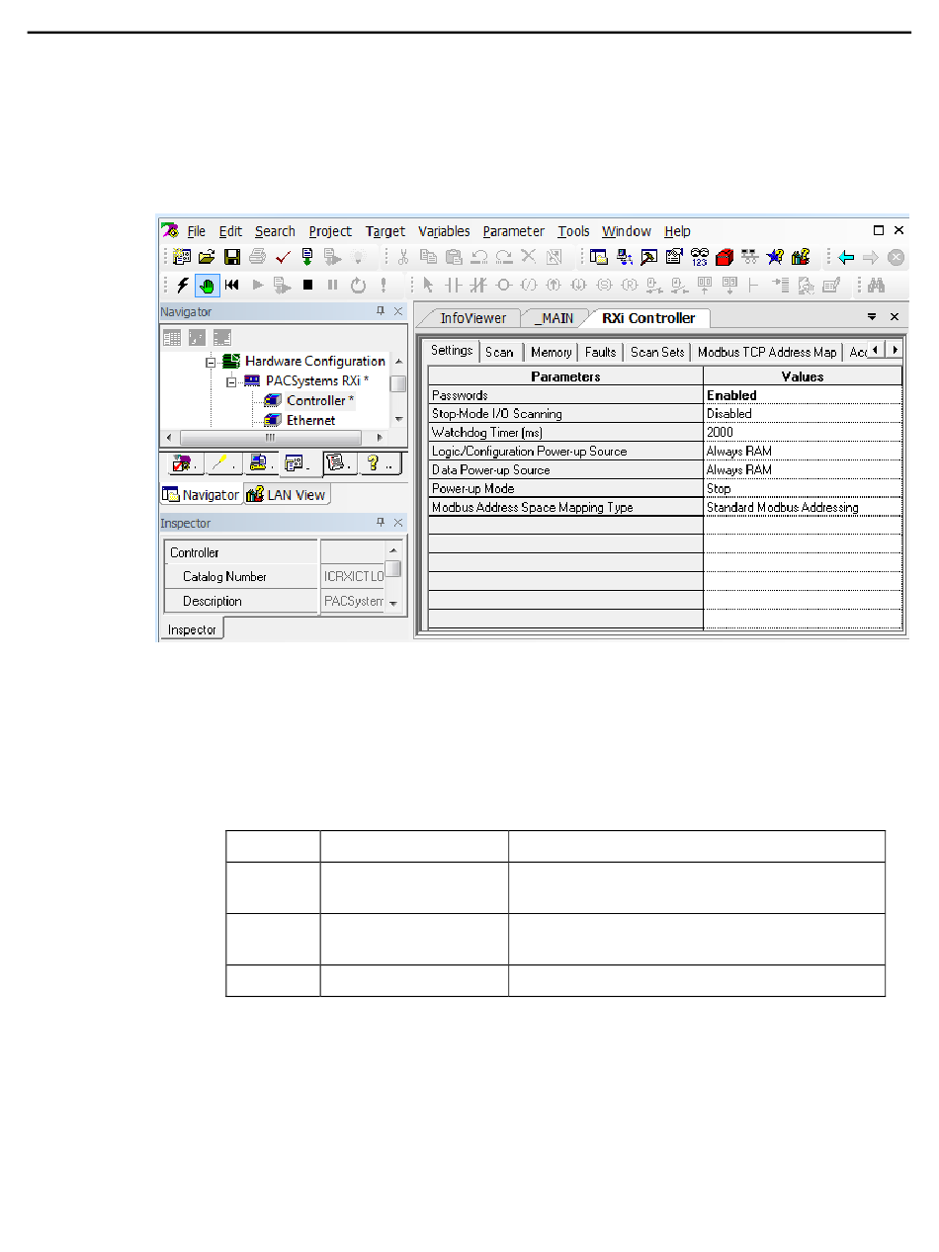The width and height of the screenshot is (939, 1252).
Task: Switch to the LAN View tab
Action: pyautogui.click(x=286, y=494)
